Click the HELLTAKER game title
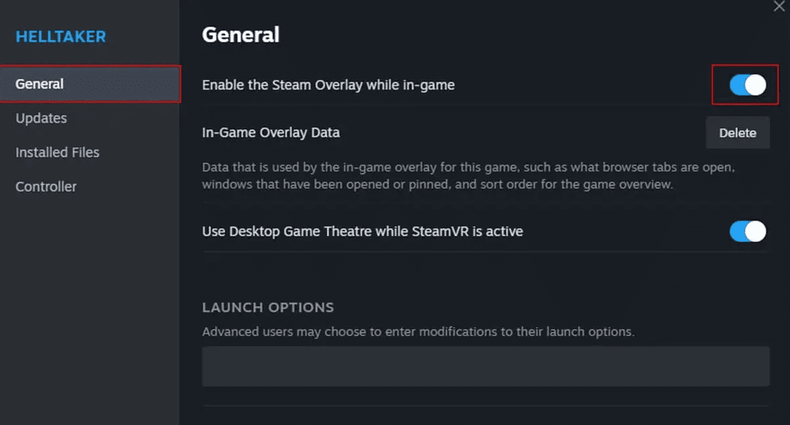The width and height of the screenshot is (790, 425). [x=60, y=36]
